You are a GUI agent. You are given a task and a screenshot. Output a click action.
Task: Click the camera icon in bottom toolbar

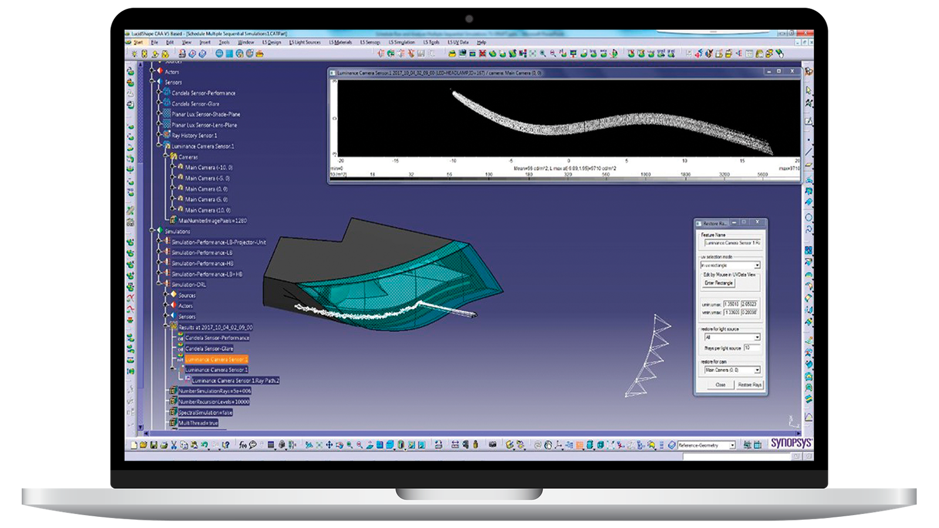tap(492, 445)
